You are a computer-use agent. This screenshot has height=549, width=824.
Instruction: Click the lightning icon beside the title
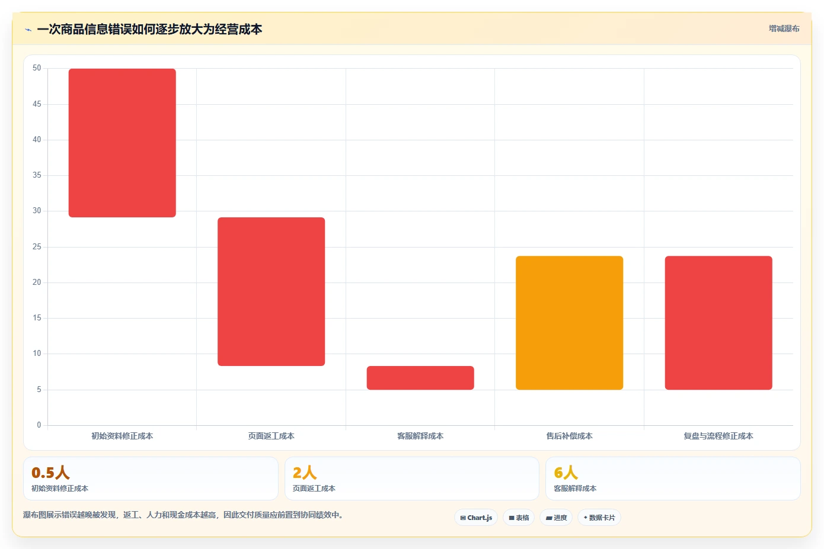[x=28, y=30]
